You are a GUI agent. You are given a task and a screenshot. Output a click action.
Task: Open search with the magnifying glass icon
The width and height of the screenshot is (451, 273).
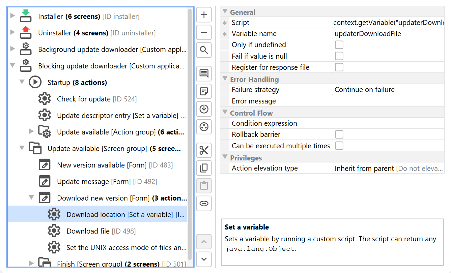[204, 51]
